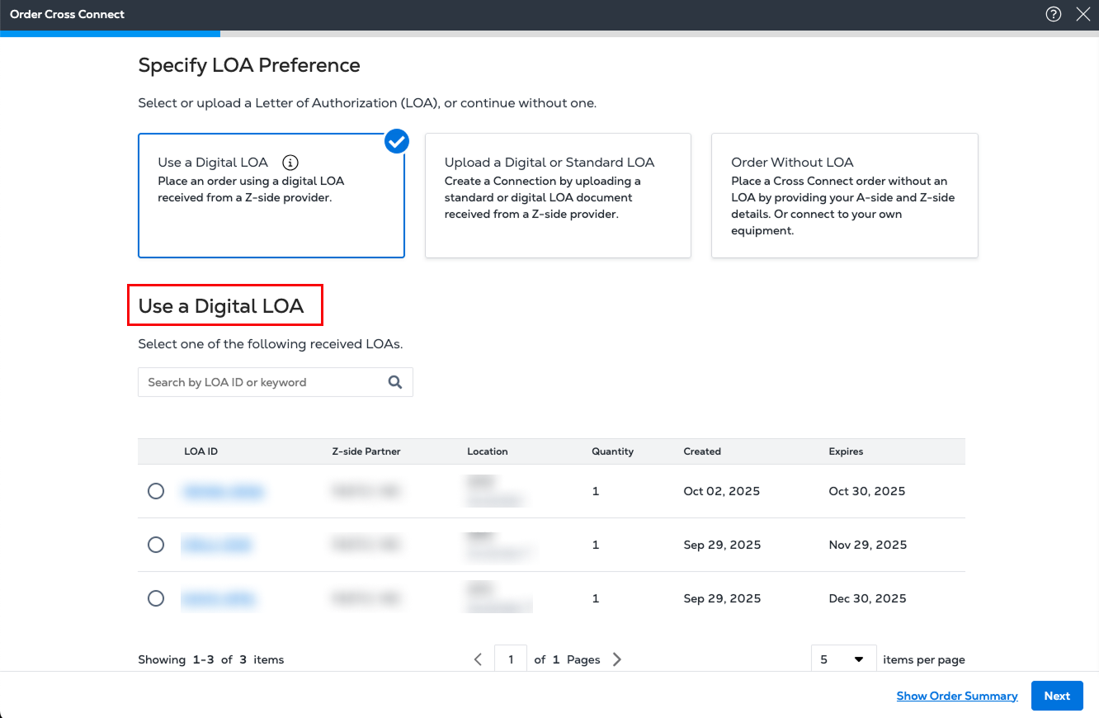Screen dimensions: 1099x718
Task: Sort by the Created column header
Action: [702, 451]
